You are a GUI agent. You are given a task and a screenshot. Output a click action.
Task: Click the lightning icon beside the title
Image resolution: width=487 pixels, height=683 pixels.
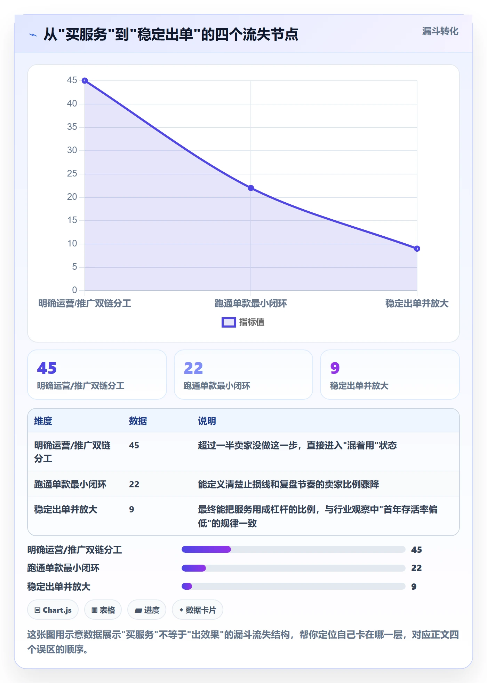click(x=33, y=35)
